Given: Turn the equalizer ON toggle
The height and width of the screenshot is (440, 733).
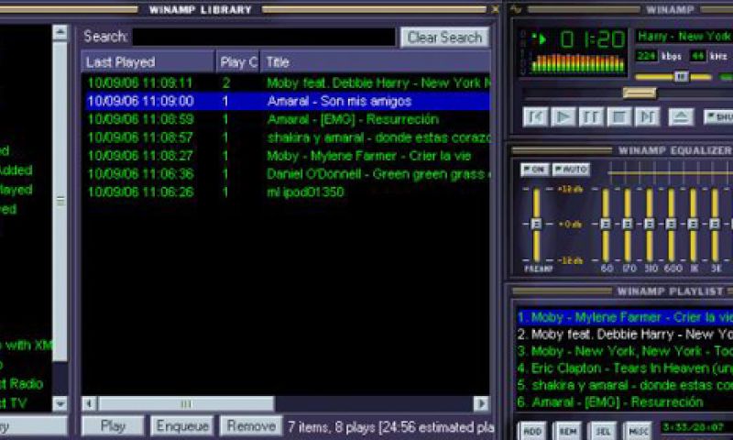Looking at the screenshot, I should [535, 169].
